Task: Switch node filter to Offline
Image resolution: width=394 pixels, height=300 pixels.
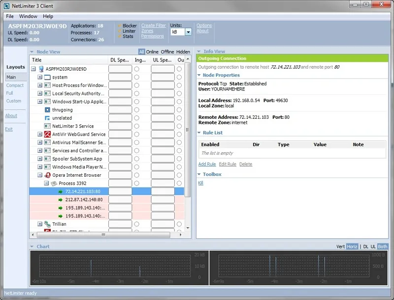Action: 167,52
